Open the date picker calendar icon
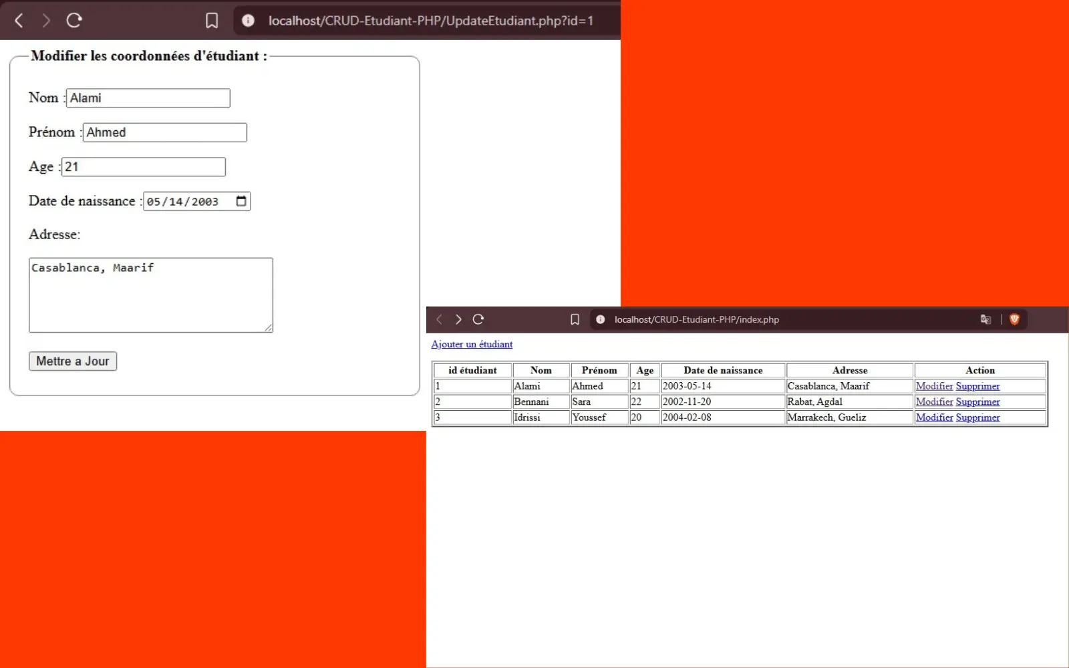Screen dimensions: 1069x668 (241, 201)
